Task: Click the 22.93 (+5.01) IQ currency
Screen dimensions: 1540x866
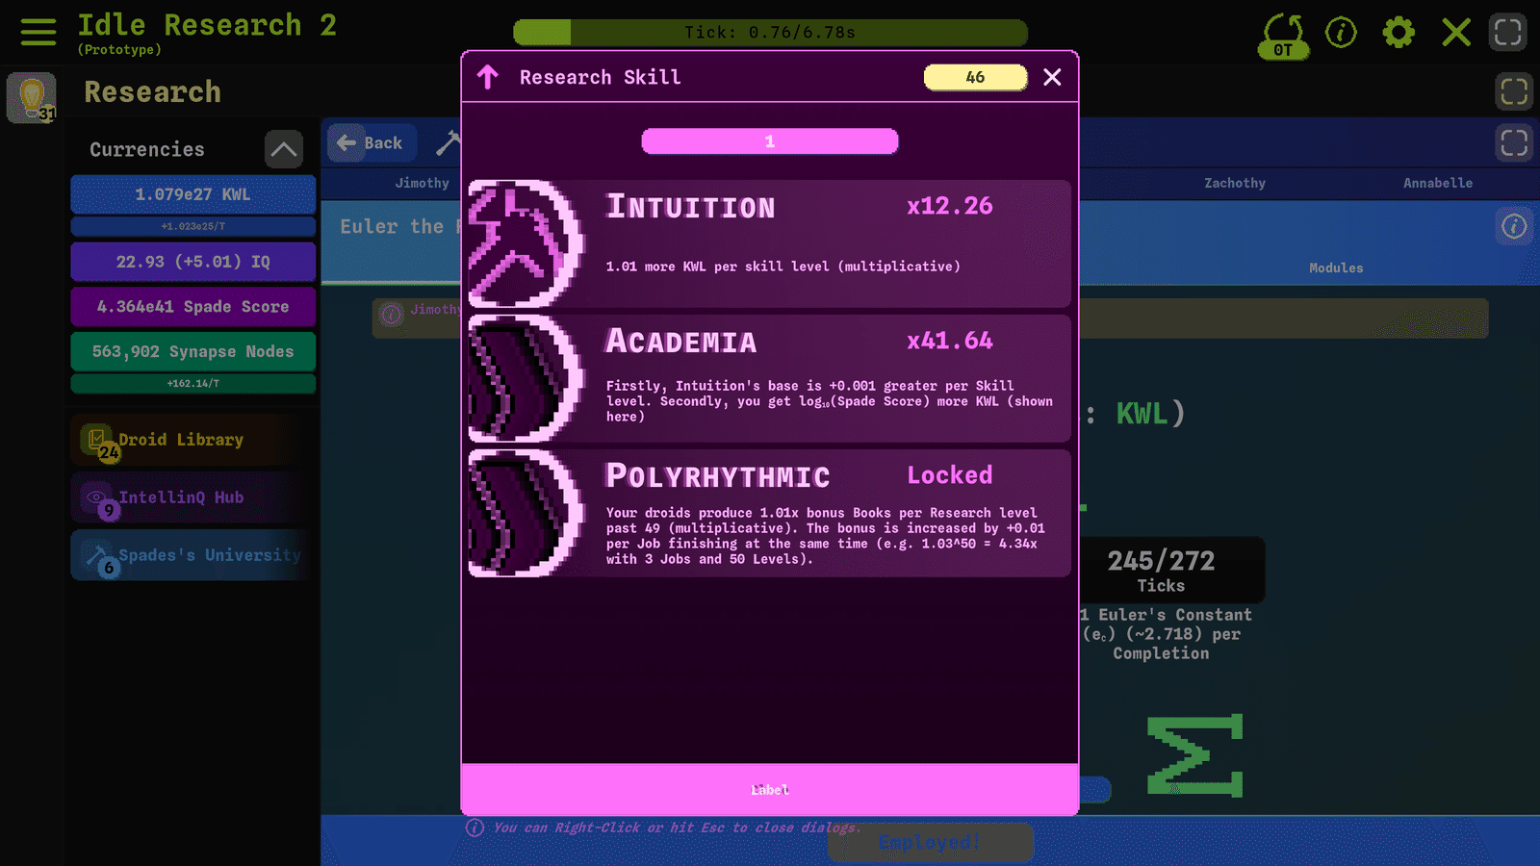Action: click(x=192, y=262)
